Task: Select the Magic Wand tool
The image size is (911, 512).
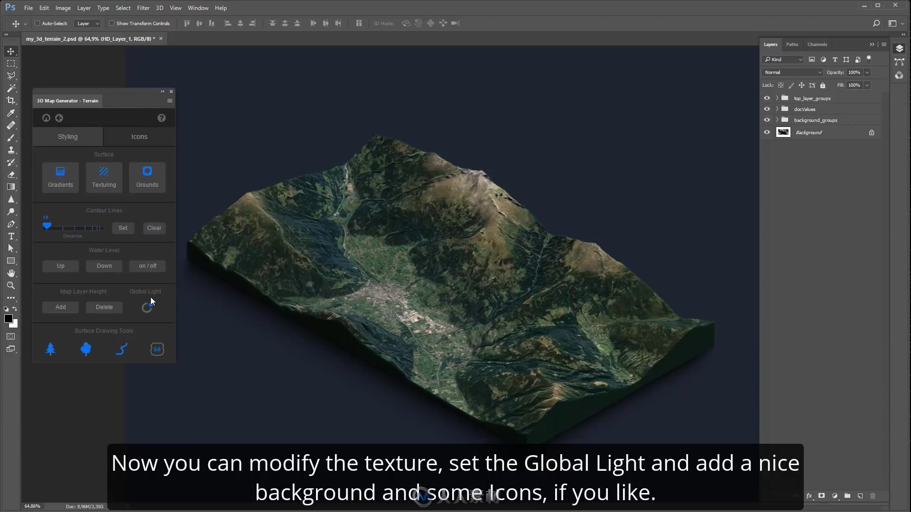Action: (11, 88)
